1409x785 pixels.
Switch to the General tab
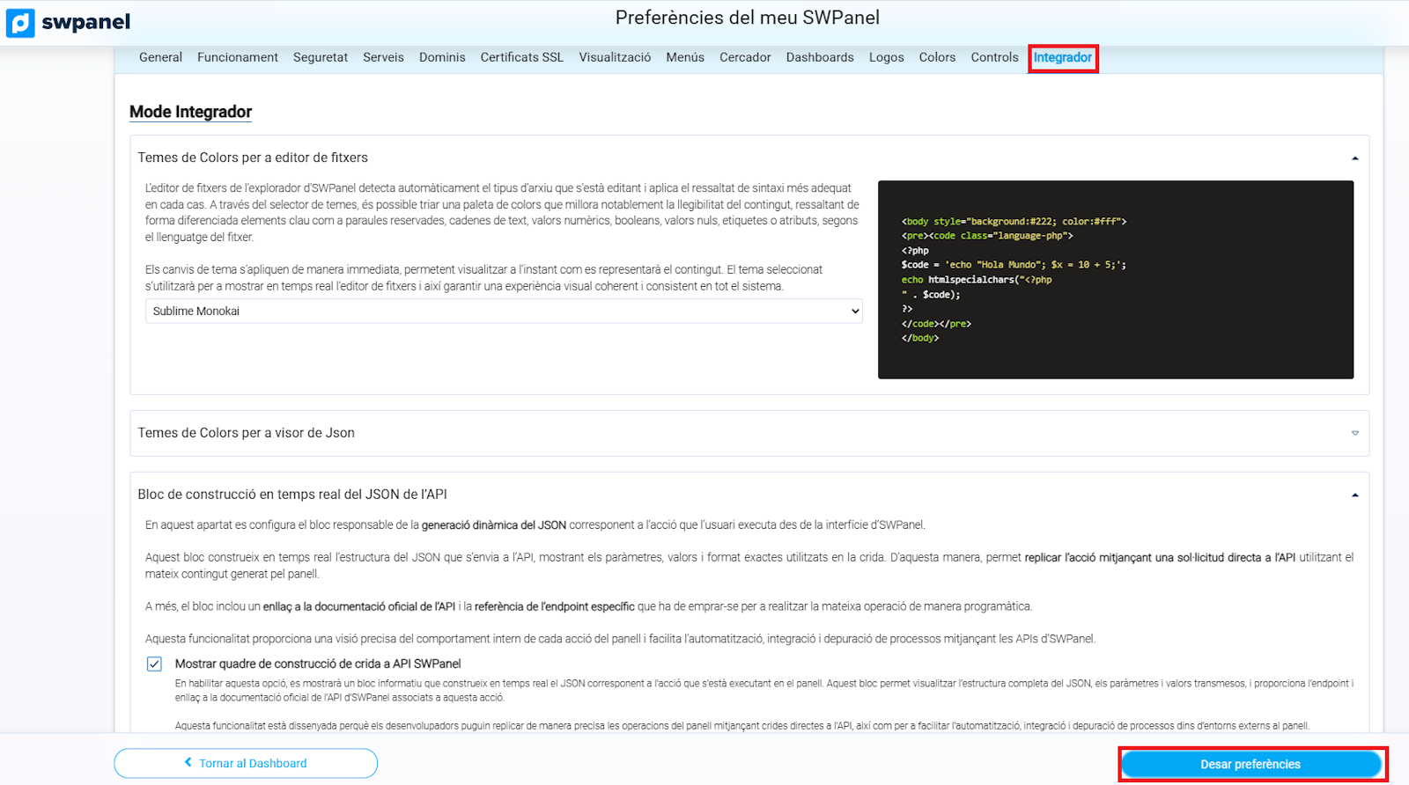point(160,58)
